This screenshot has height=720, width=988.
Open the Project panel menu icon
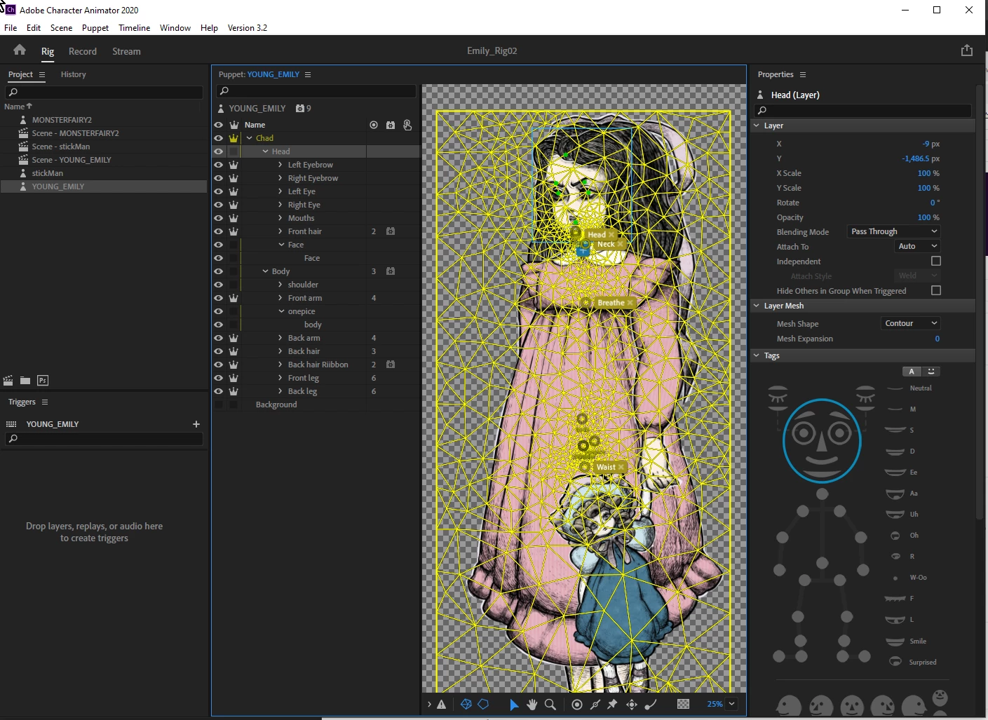coord(42,74)
